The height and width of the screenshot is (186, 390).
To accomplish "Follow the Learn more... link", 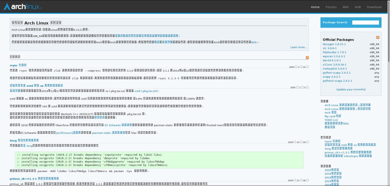I will tap(299, 47).
